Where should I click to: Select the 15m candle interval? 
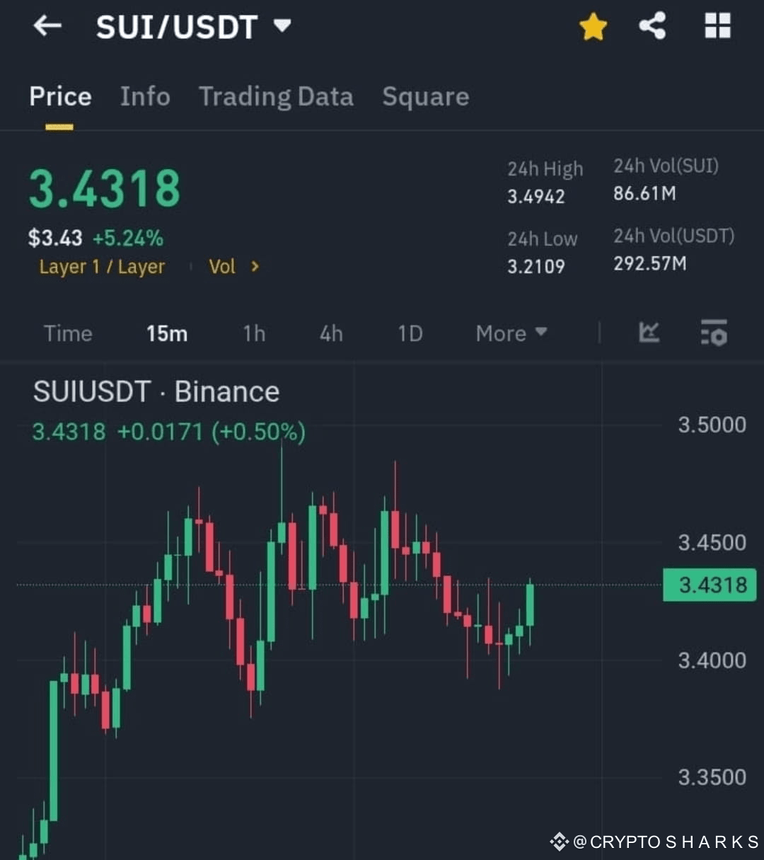167,333
